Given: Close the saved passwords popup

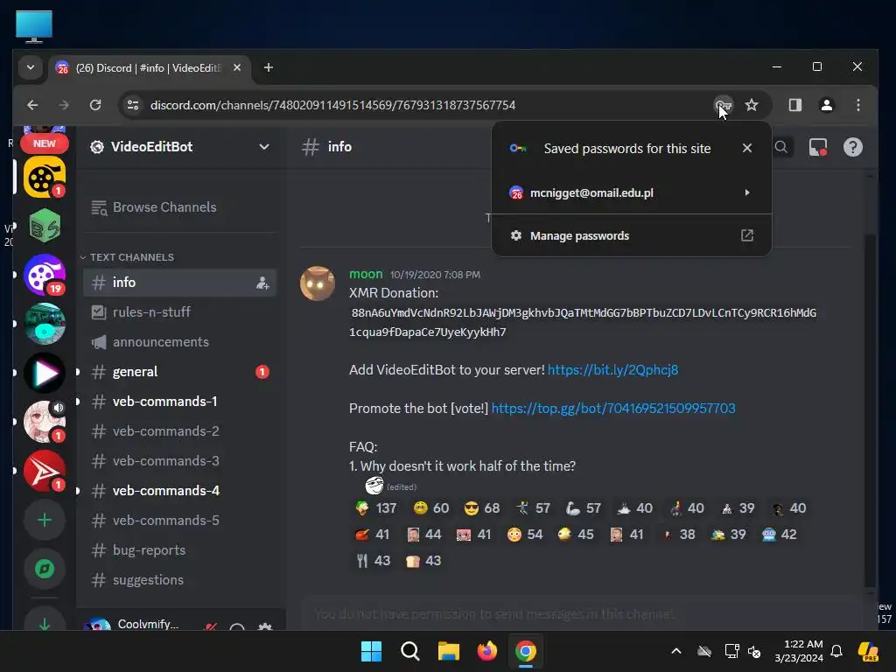Looking at the screenshot, I should pyautogui.click(x=747, y=148).
